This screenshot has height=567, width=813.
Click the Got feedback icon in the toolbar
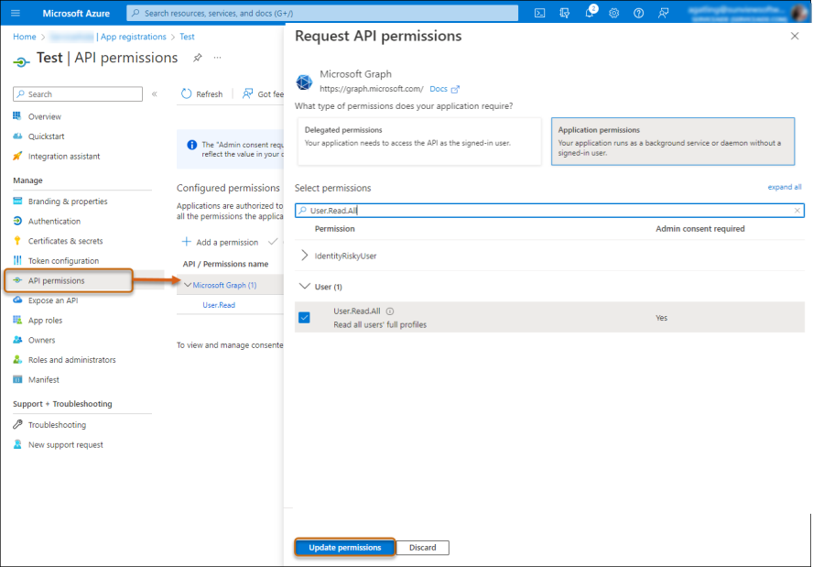click(x=247, y=93)
